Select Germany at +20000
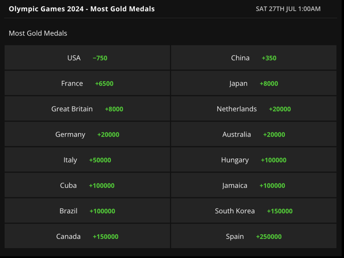The height and width of the screenshot is (258, 344). click(x=87, y=134)
